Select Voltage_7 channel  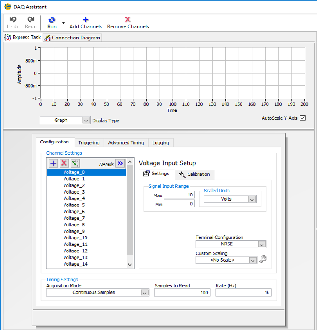tap(86, 218)
